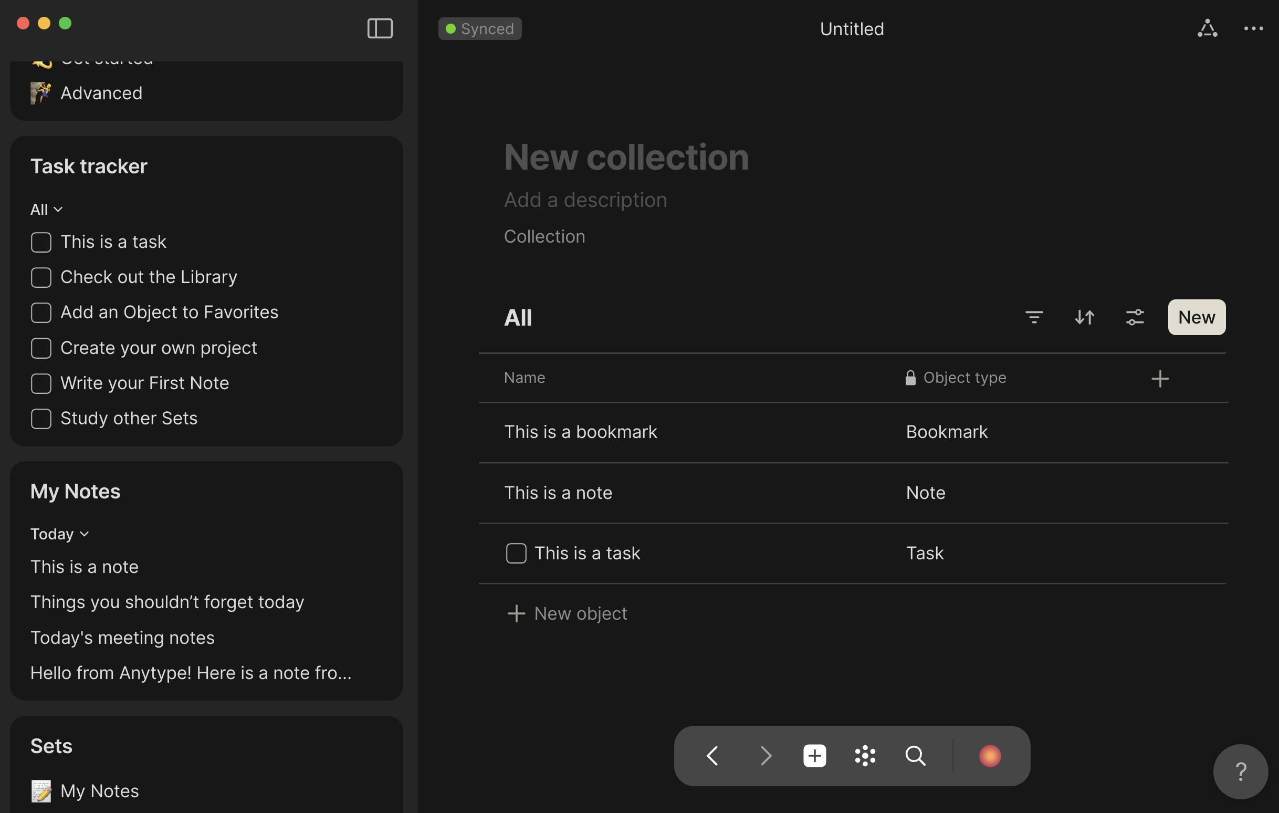Click the orange profile circle
This screenshot has height=813, width=1279.
(x=990, y=756)
